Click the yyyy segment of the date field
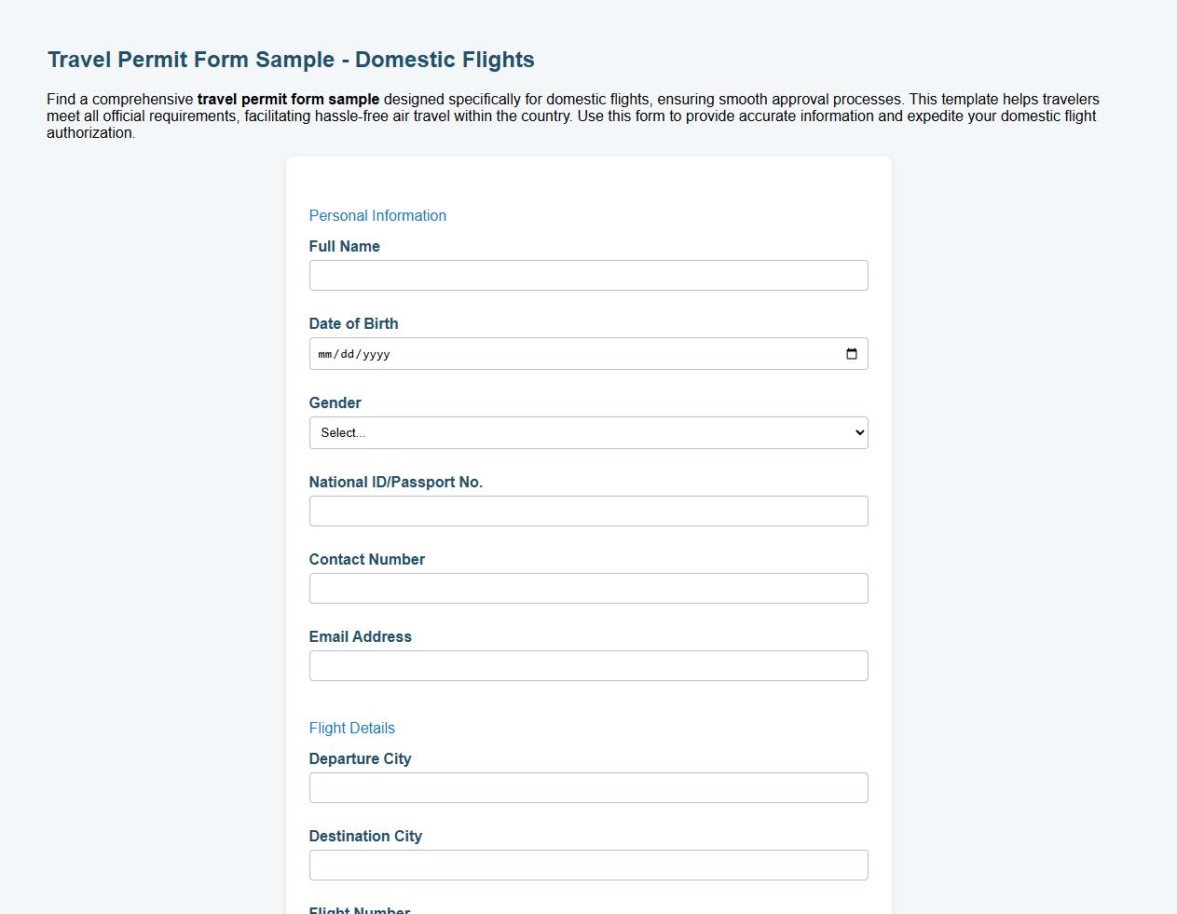 (379, 353)
